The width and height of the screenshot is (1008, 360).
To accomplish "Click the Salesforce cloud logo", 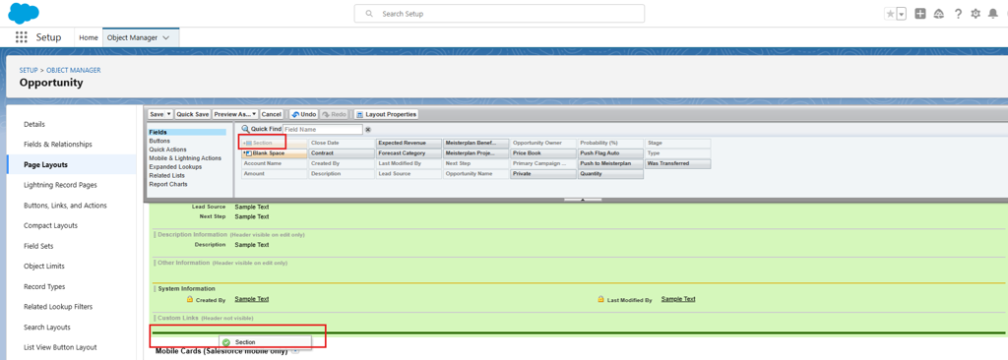I will click(x=24, y=13).
